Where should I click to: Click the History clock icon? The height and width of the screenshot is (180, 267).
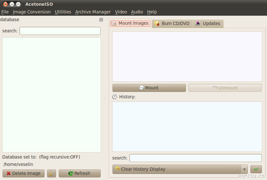tap(115, 97)
